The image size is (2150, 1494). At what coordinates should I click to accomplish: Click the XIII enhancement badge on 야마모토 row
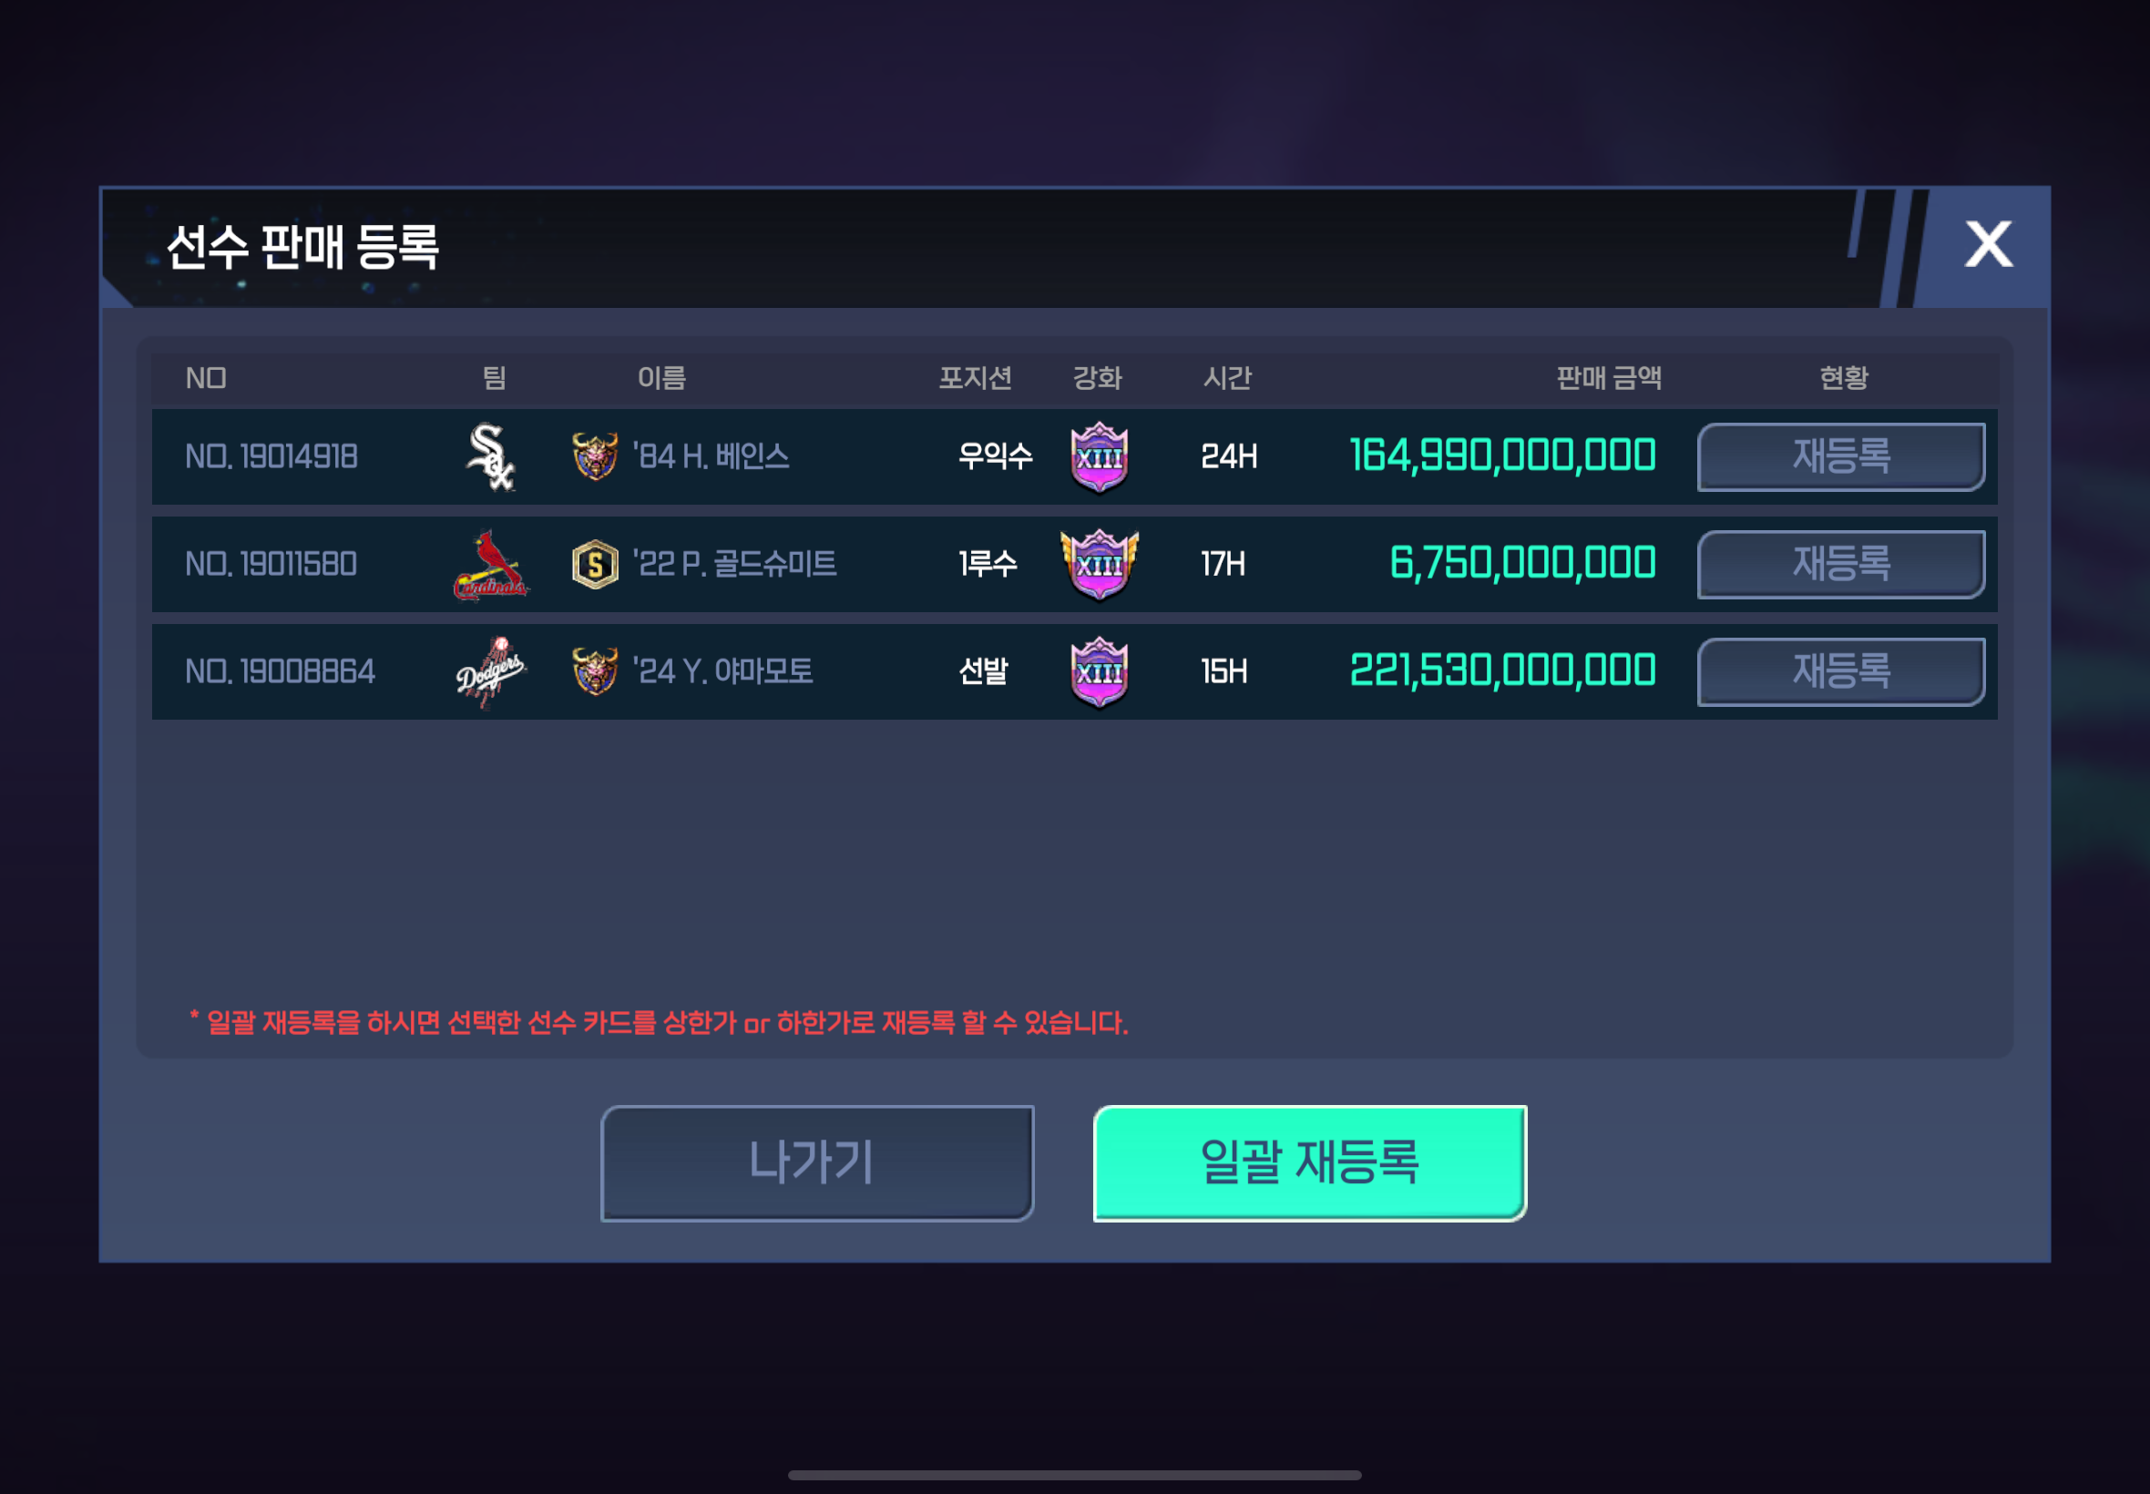click(1099, 672)
